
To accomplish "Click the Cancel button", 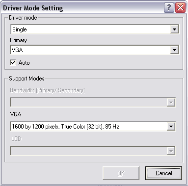I will pos(163,173).
